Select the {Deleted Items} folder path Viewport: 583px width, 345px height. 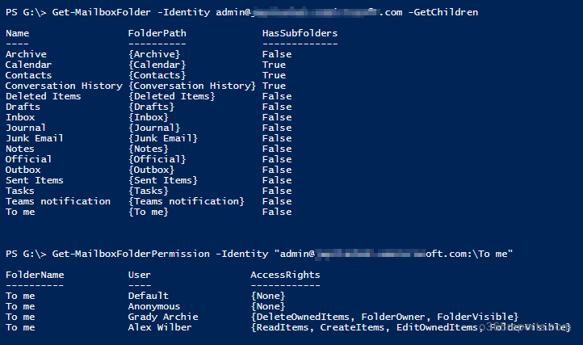point(172,96)
